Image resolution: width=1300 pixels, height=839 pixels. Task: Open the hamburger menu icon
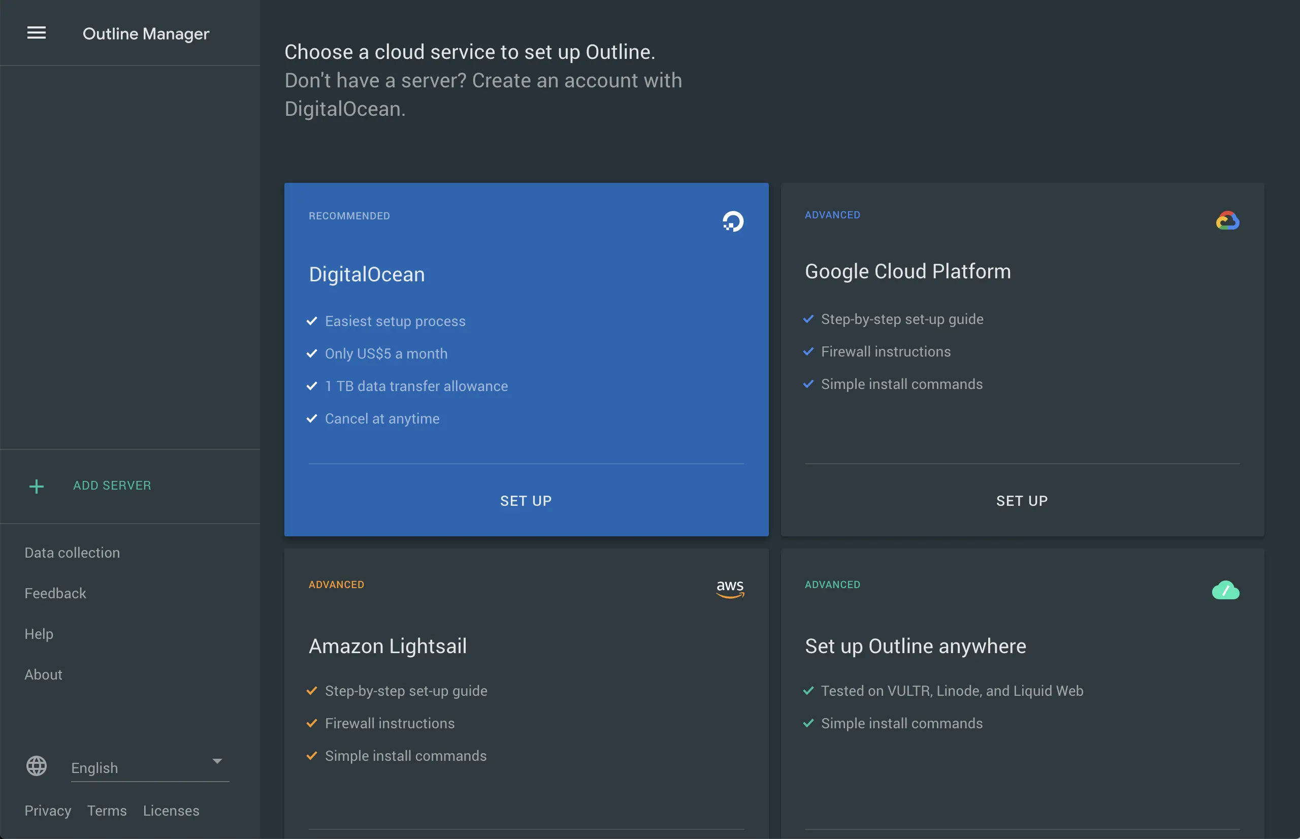tap(37, 33)
